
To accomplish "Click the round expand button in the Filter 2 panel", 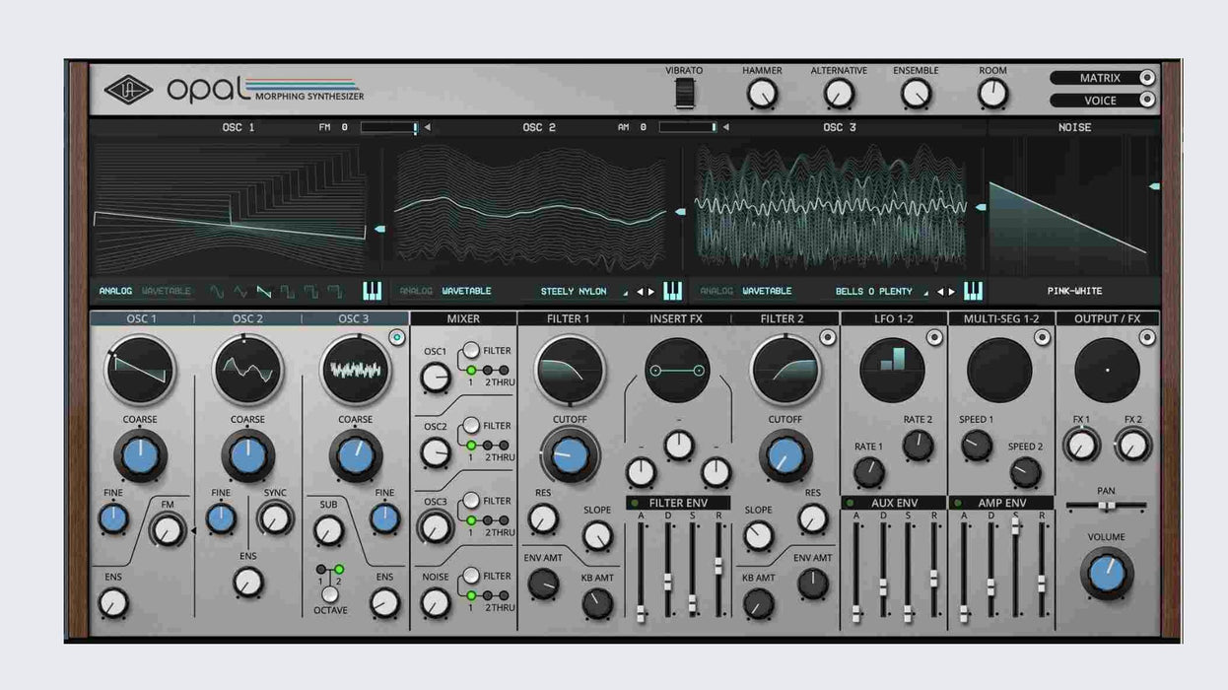I will (828, 337).
